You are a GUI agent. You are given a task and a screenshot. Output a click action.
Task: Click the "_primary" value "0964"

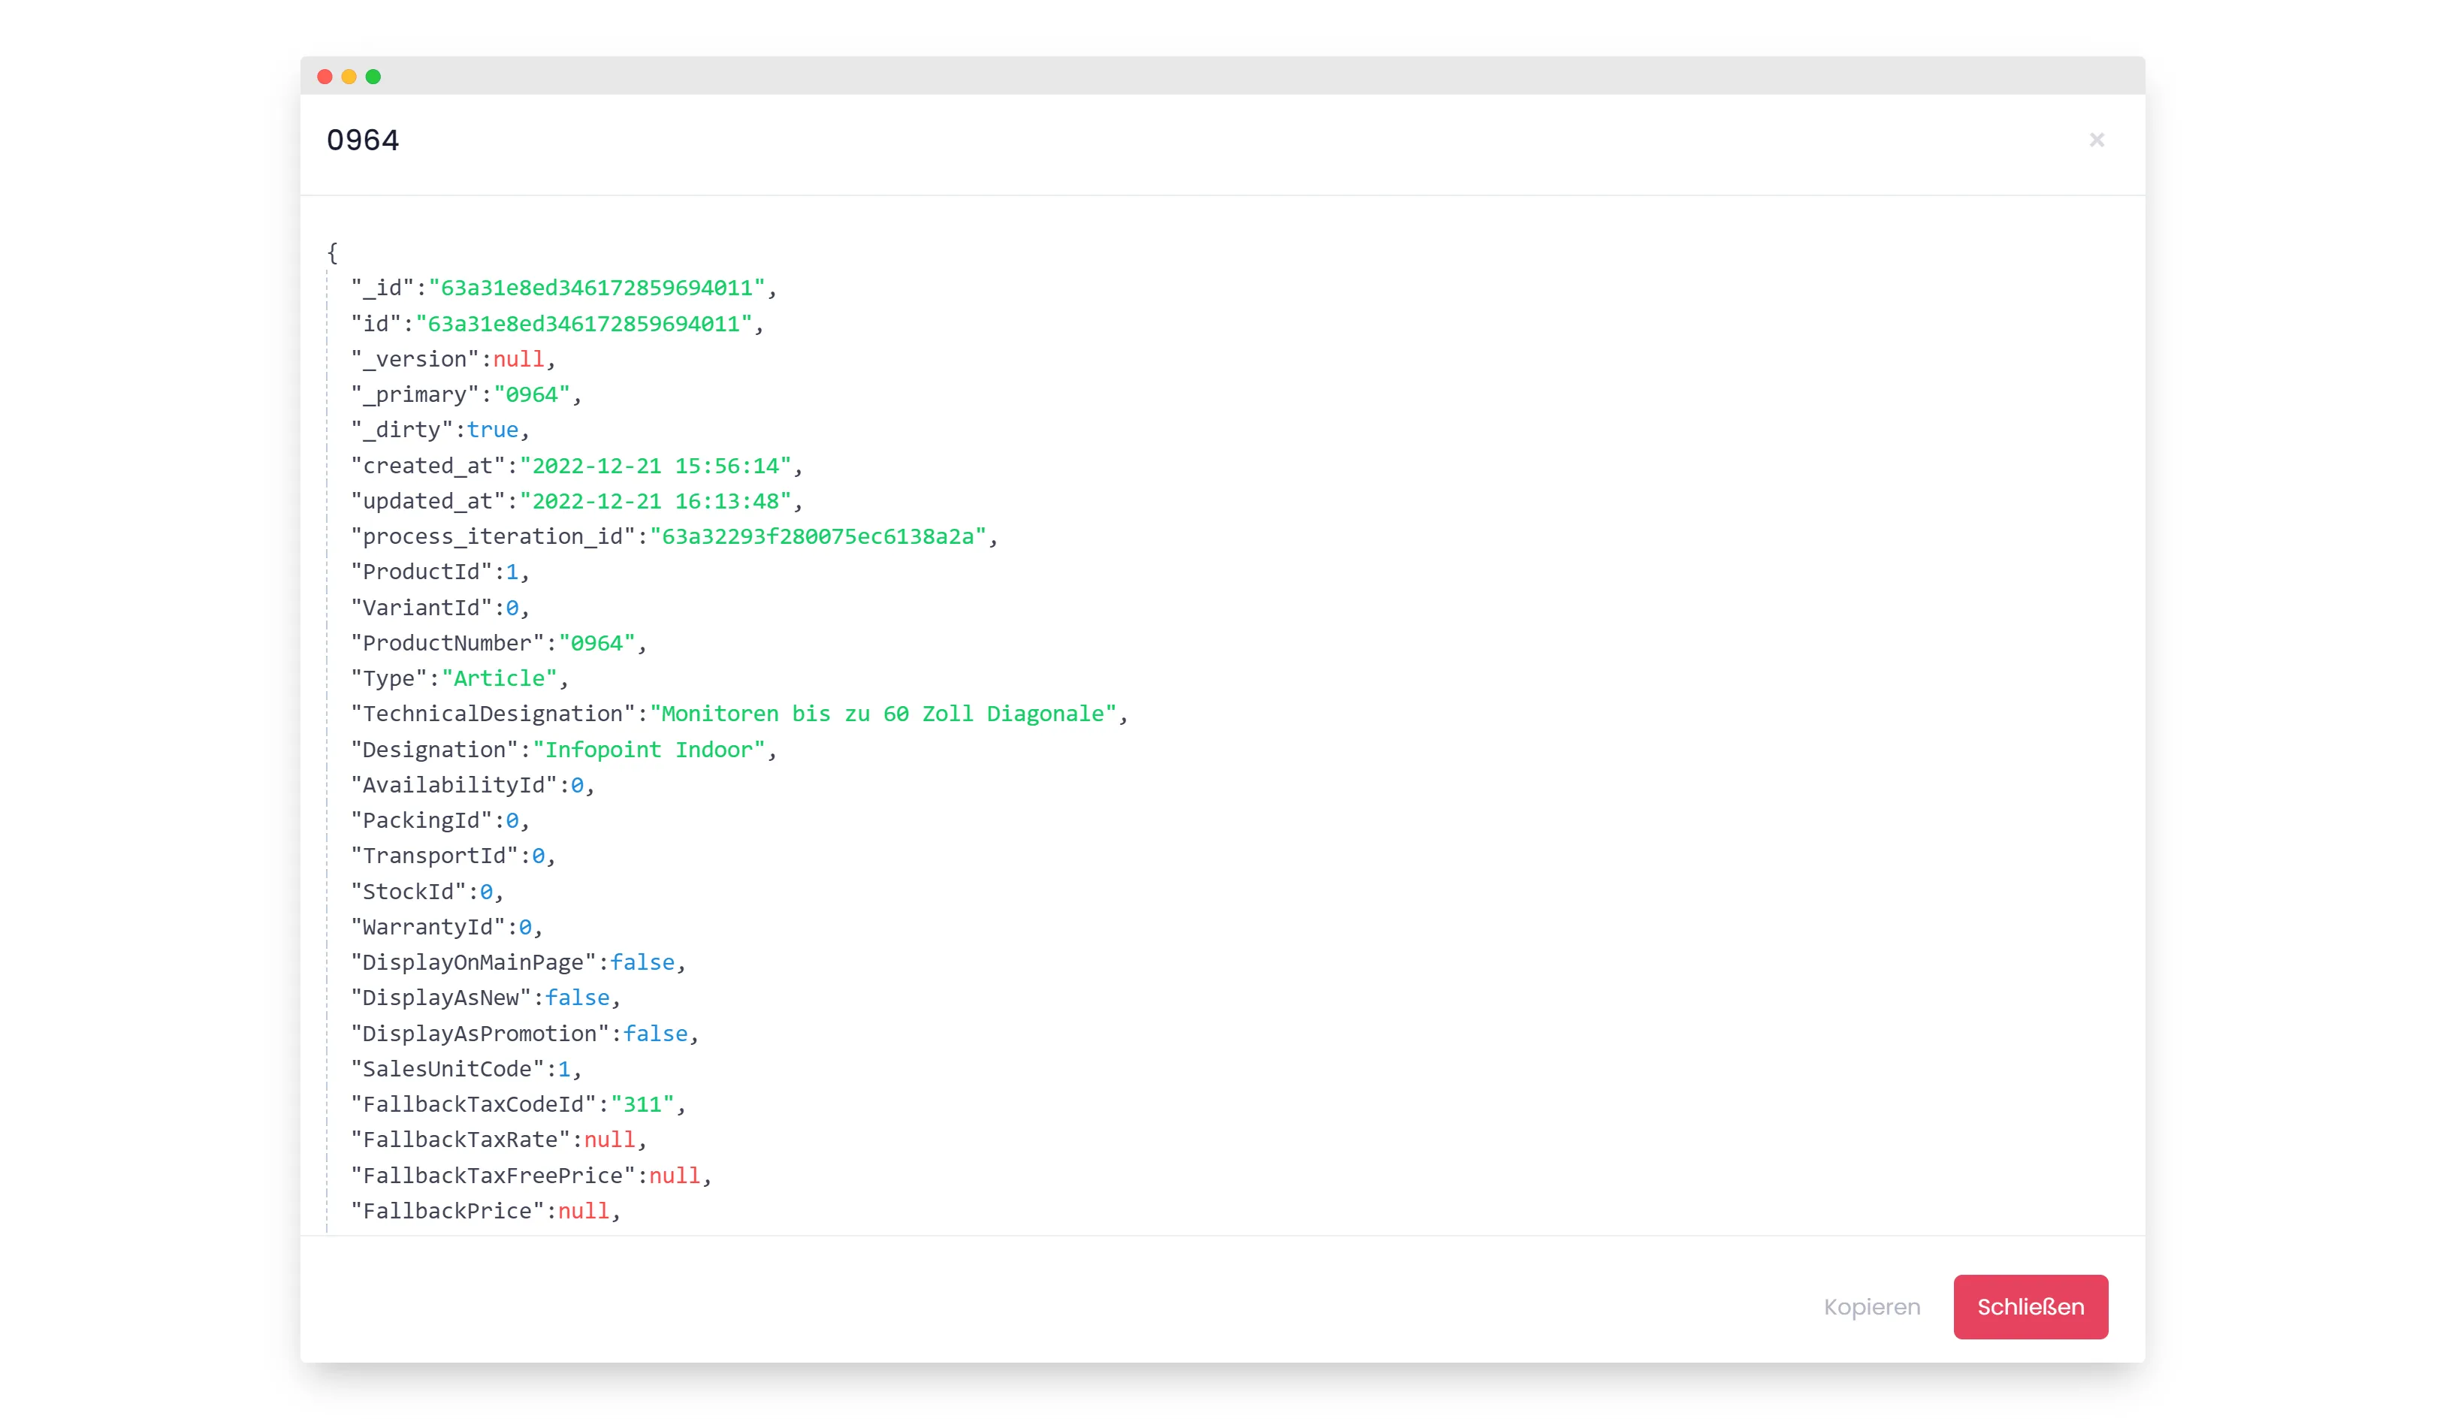[532, 394]
